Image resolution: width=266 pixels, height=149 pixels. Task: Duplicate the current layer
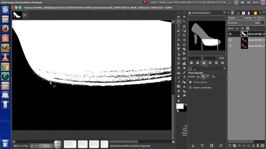(249, 146)
